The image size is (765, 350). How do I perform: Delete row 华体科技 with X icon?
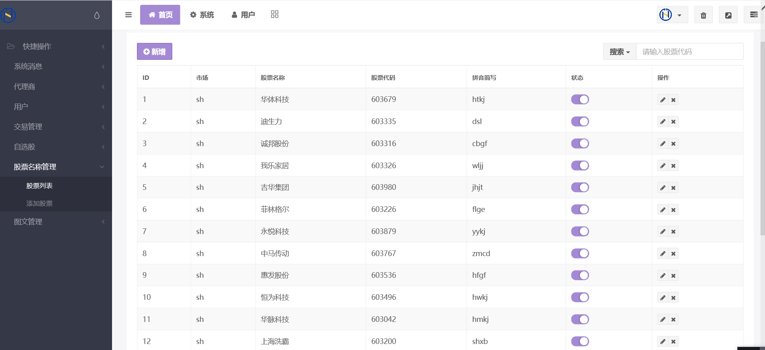(x=673, y=100)
